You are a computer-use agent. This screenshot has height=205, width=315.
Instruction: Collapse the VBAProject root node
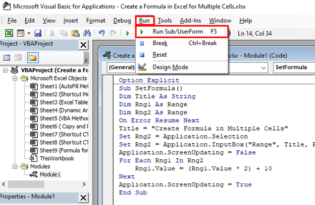[5, 70]
